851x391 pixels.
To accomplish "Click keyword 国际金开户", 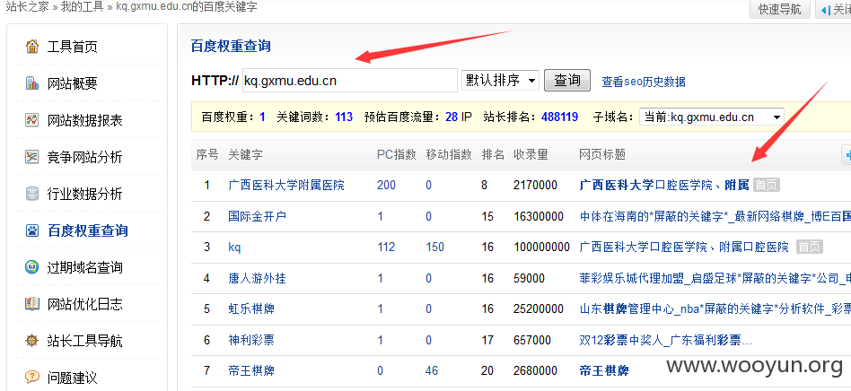I will click(258, 216).
